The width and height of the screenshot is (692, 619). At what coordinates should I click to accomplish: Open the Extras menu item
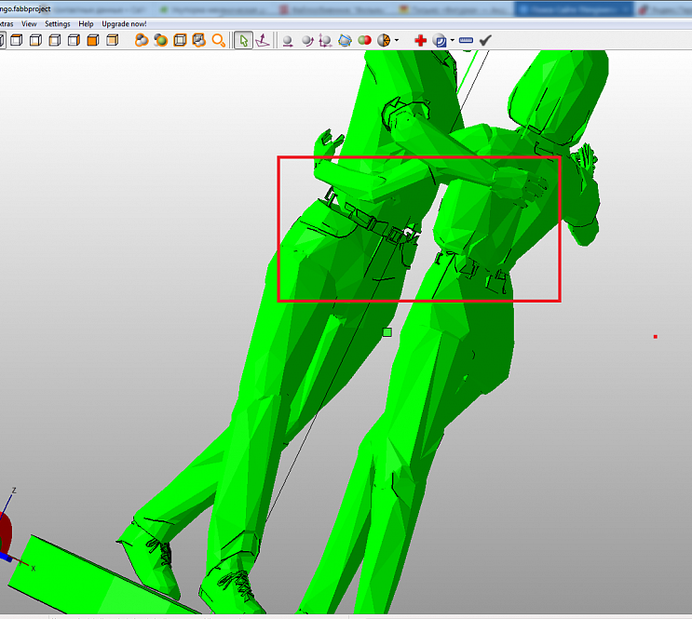(x=6, y=23)
